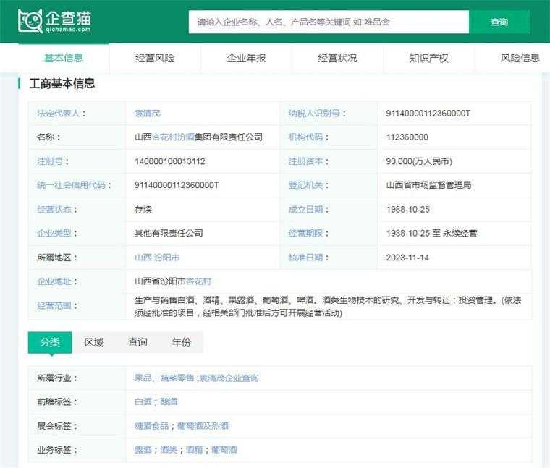
Task: Click the 露酒 business tag
Action: tap(143, 449)
